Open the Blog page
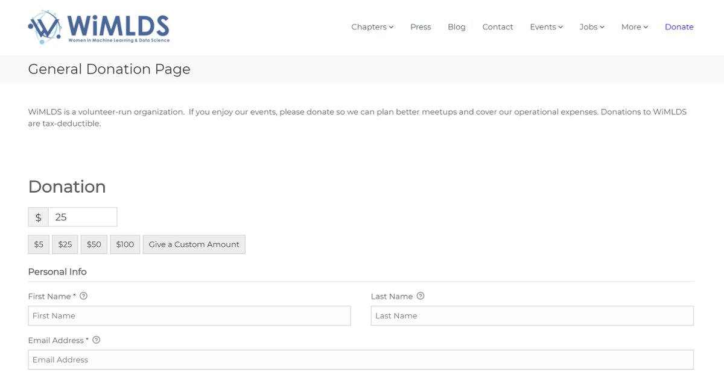724x378 pixels. [457, 27]
